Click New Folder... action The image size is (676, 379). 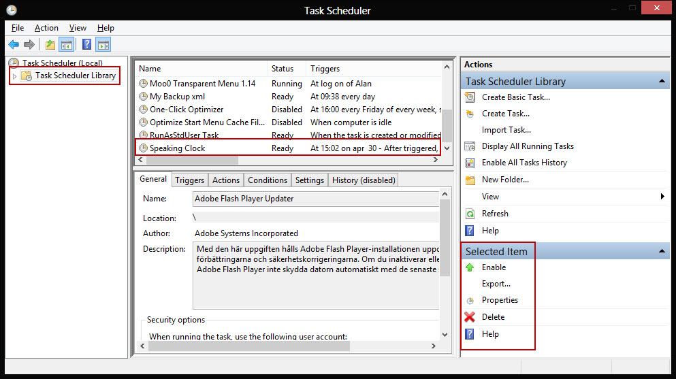point(505,180)
